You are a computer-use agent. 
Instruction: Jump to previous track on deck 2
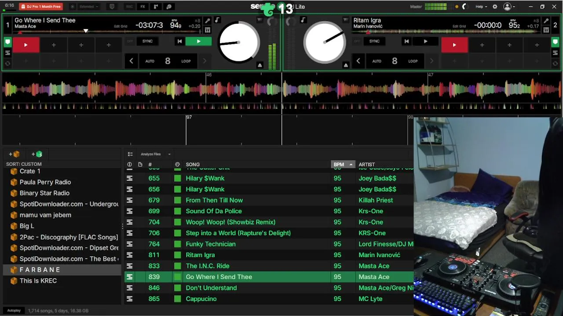(x=406, y=41)
